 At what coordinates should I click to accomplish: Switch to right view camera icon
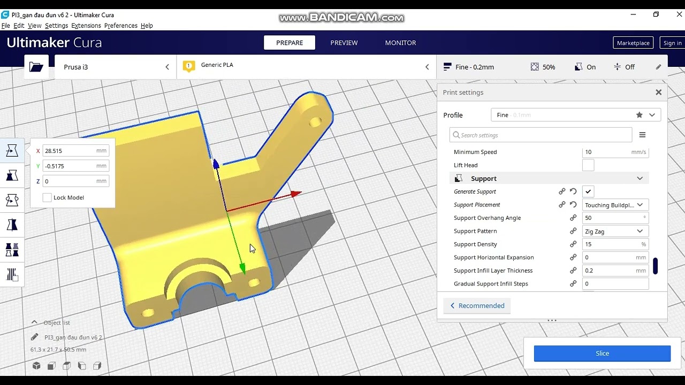[x=97, y=366]
